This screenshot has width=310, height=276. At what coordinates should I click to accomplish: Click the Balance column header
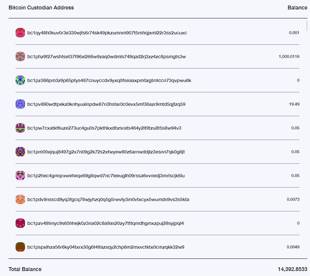point(297,8)
